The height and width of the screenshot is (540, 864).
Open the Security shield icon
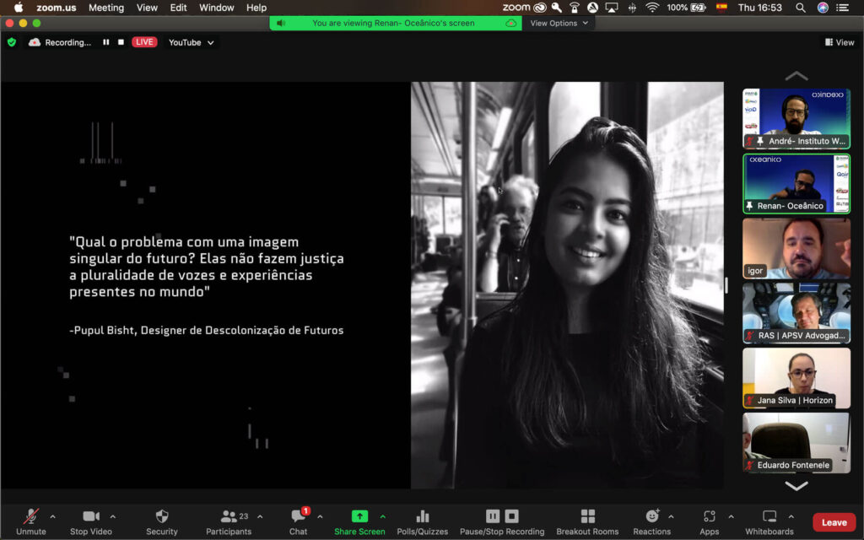click(x=162, y=516)
